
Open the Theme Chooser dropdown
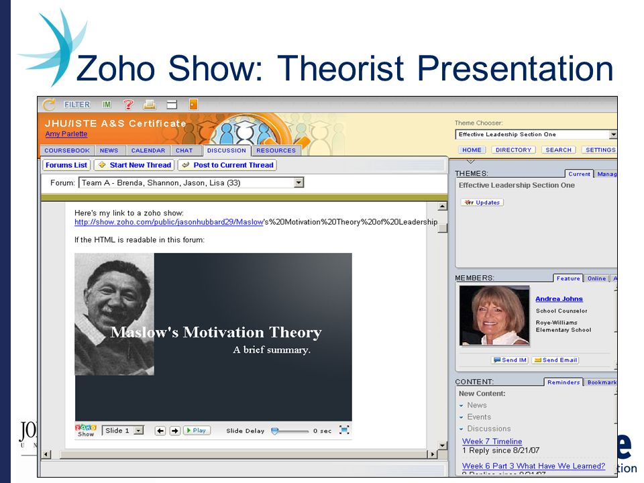click(537, 134)
